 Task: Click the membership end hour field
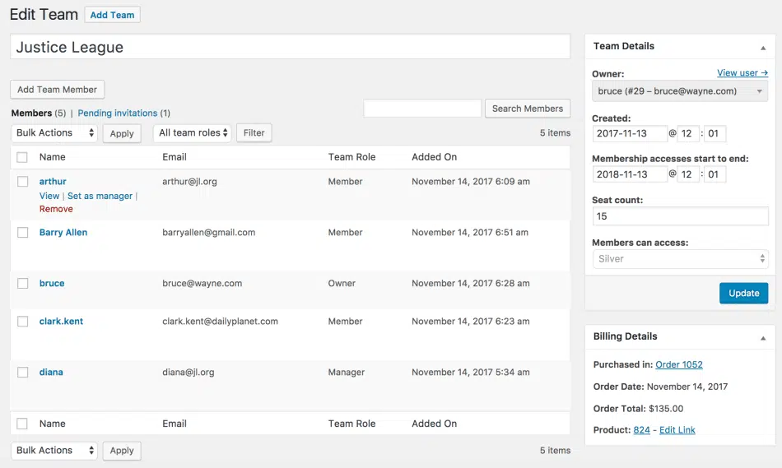coord(687,174)
